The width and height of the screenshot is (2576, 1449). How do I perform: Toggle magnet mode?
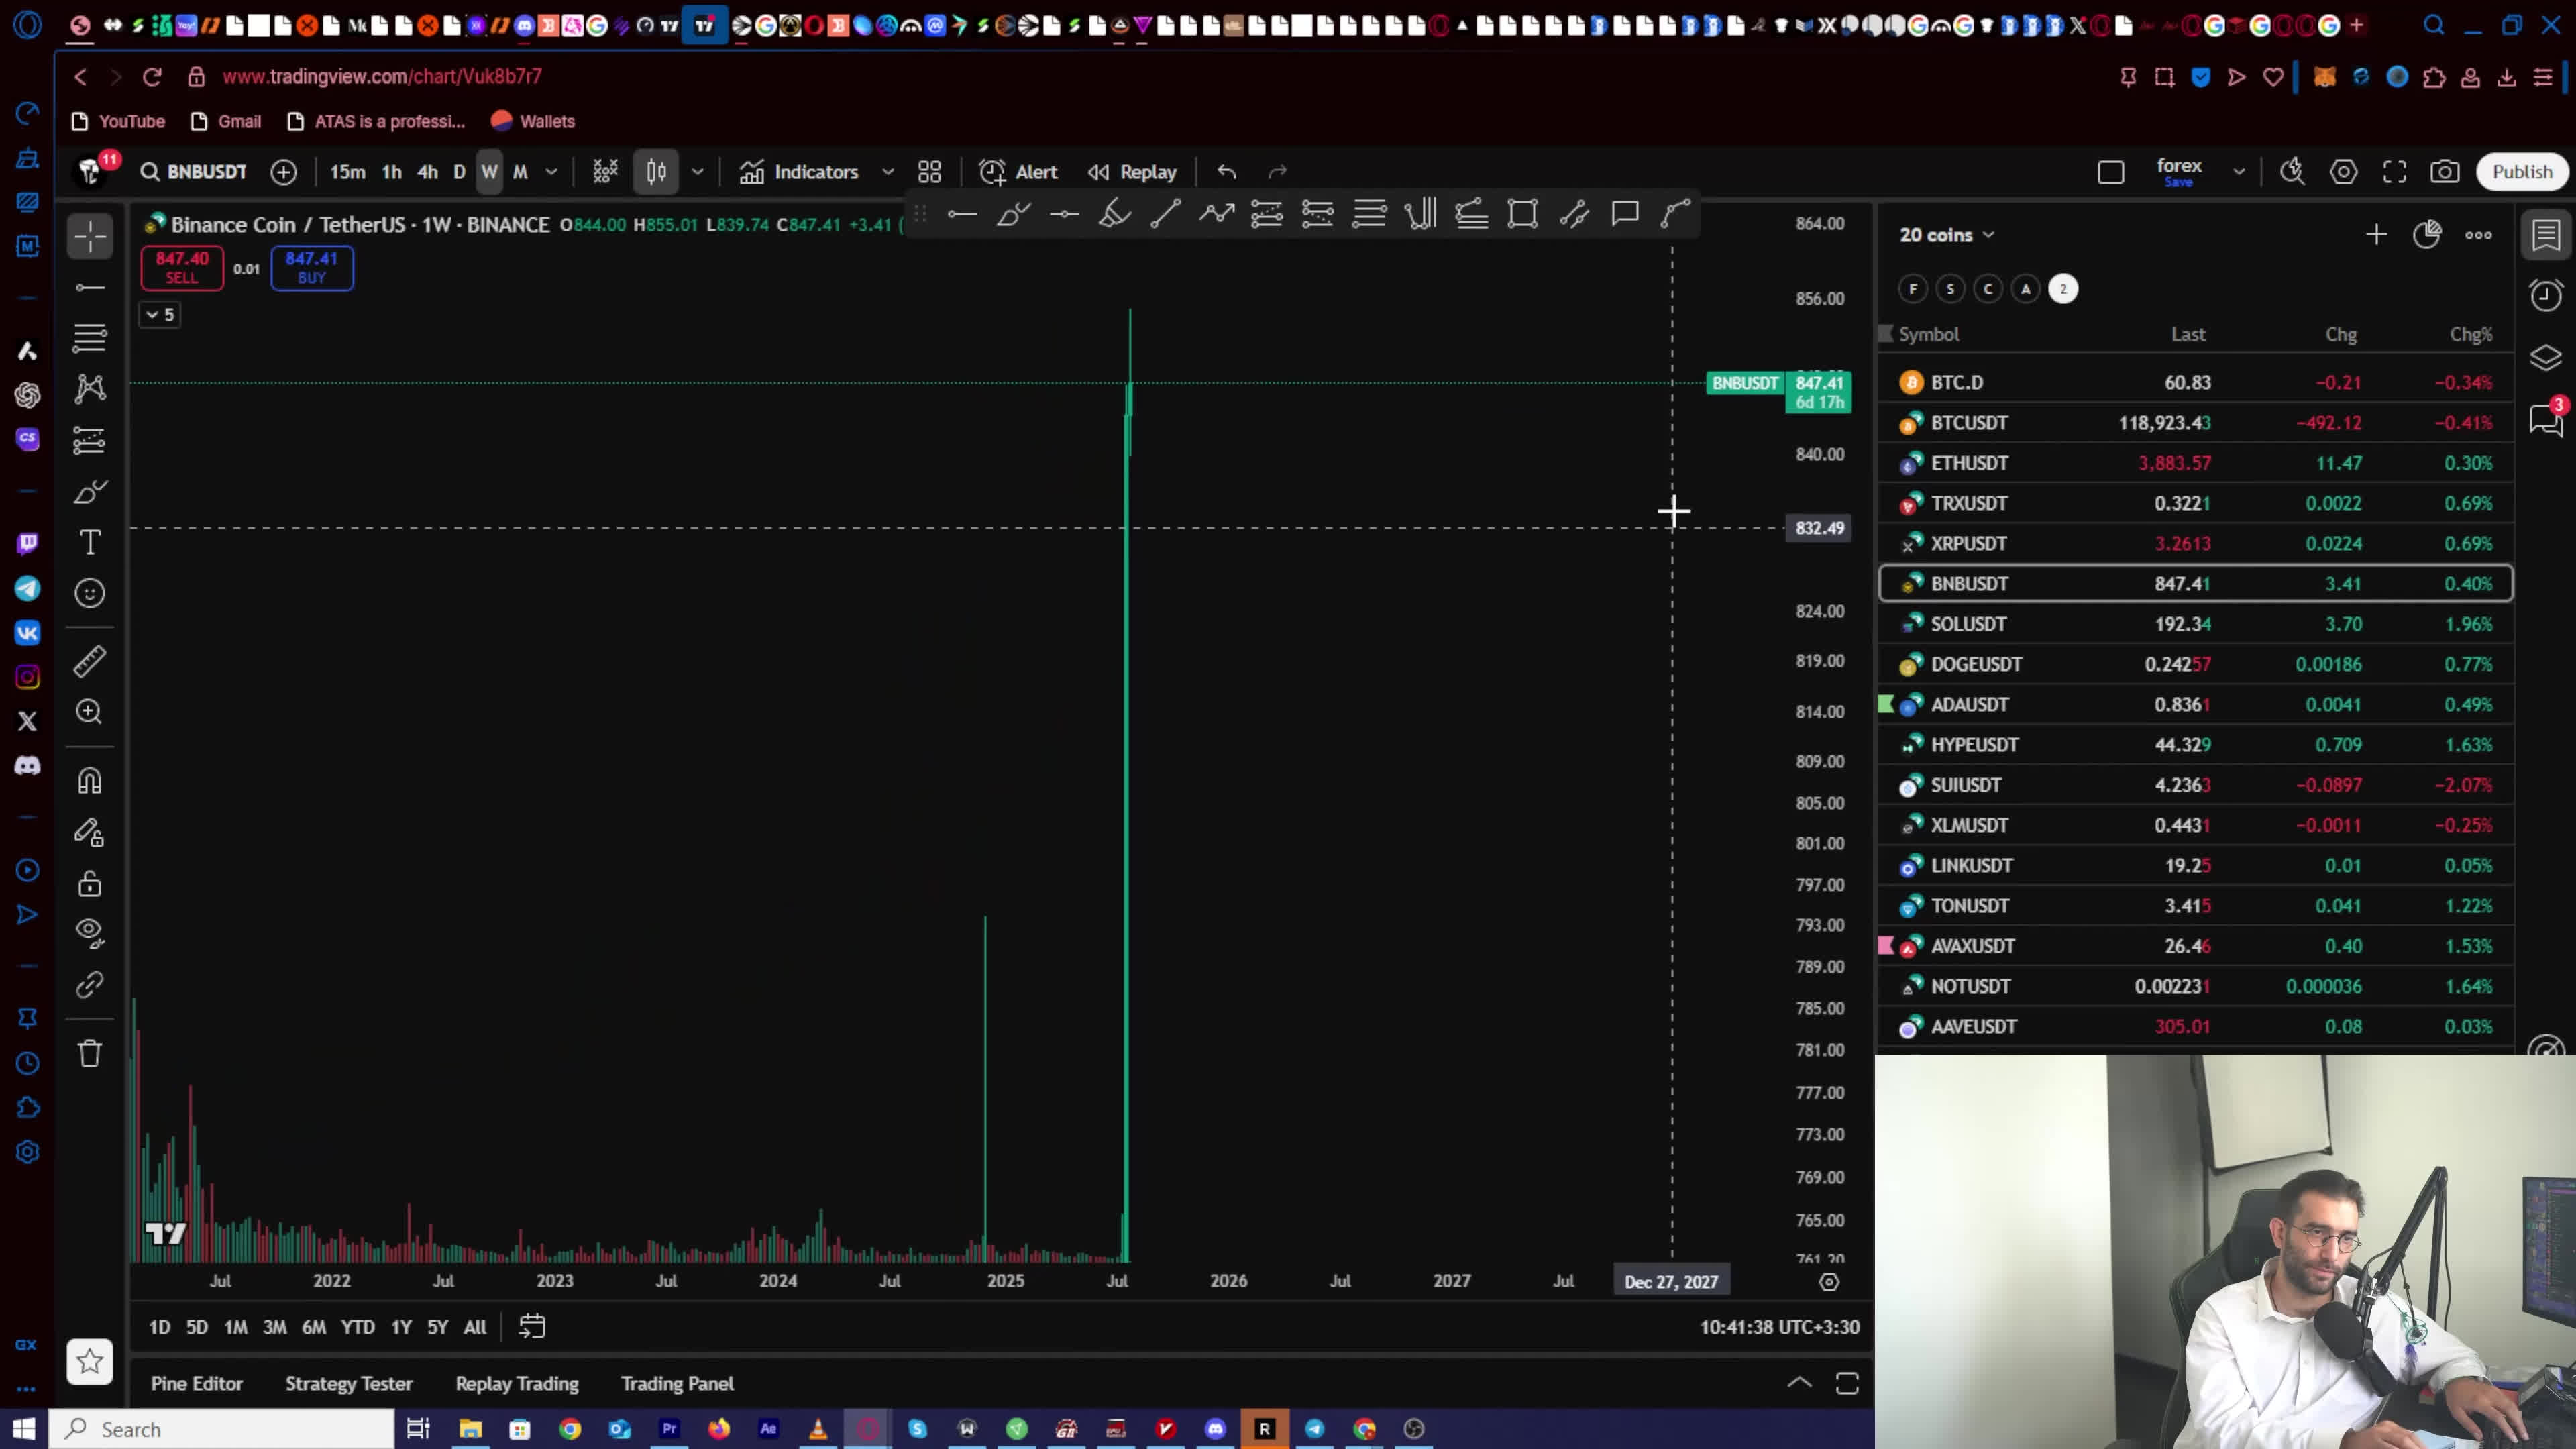[90, 781]
